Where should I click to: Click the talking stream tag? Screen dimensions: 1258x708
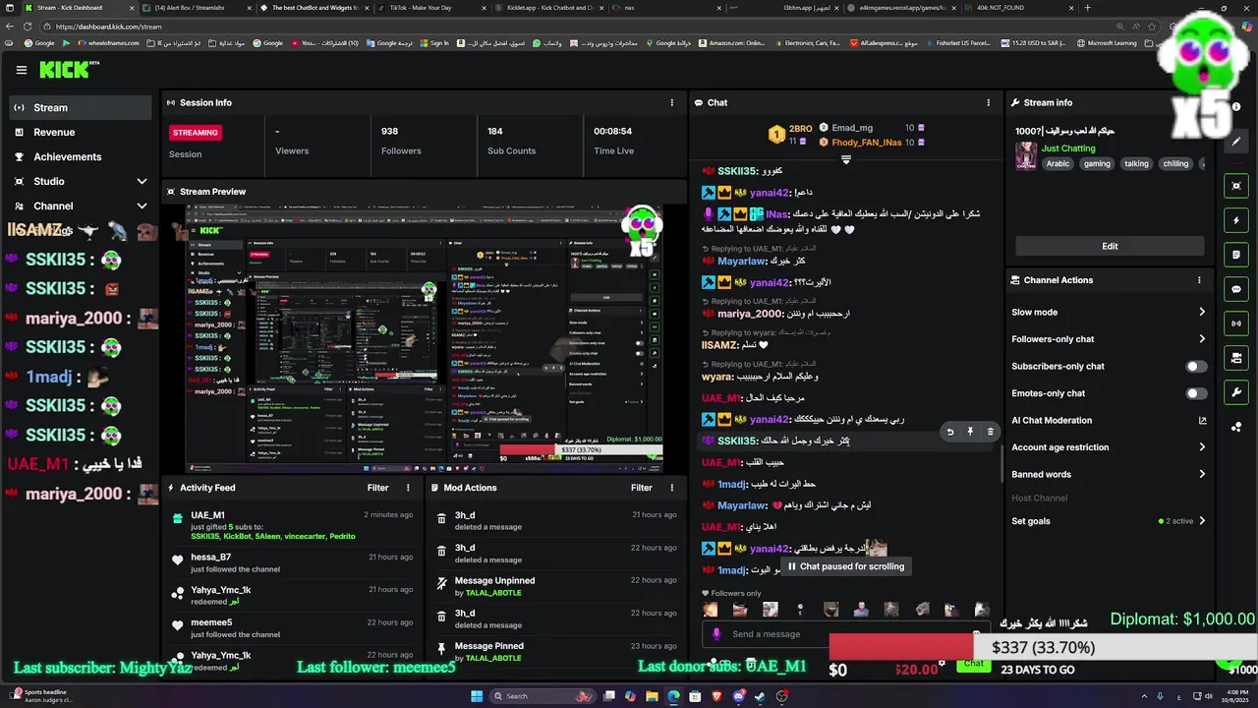coord(1136,164)
